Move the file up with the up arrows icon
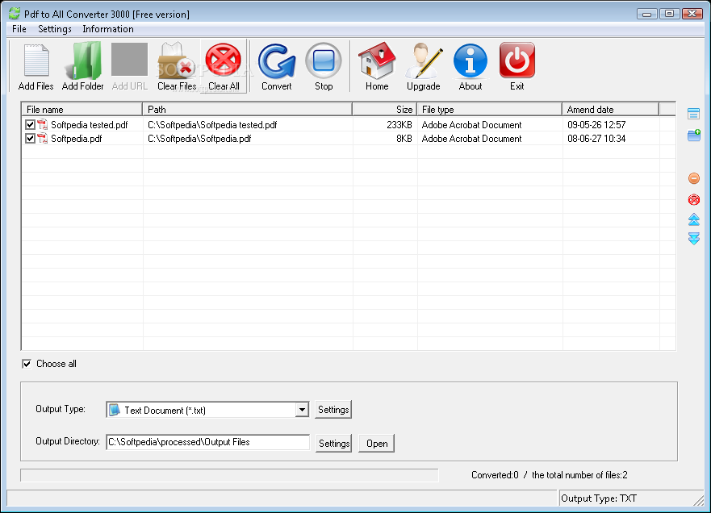This screenshot has width=711, height=513. [x=694, y=219]
